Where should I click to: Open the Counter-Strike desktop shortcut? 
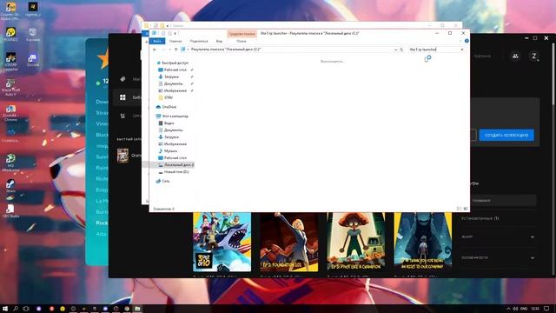[10, 10]
